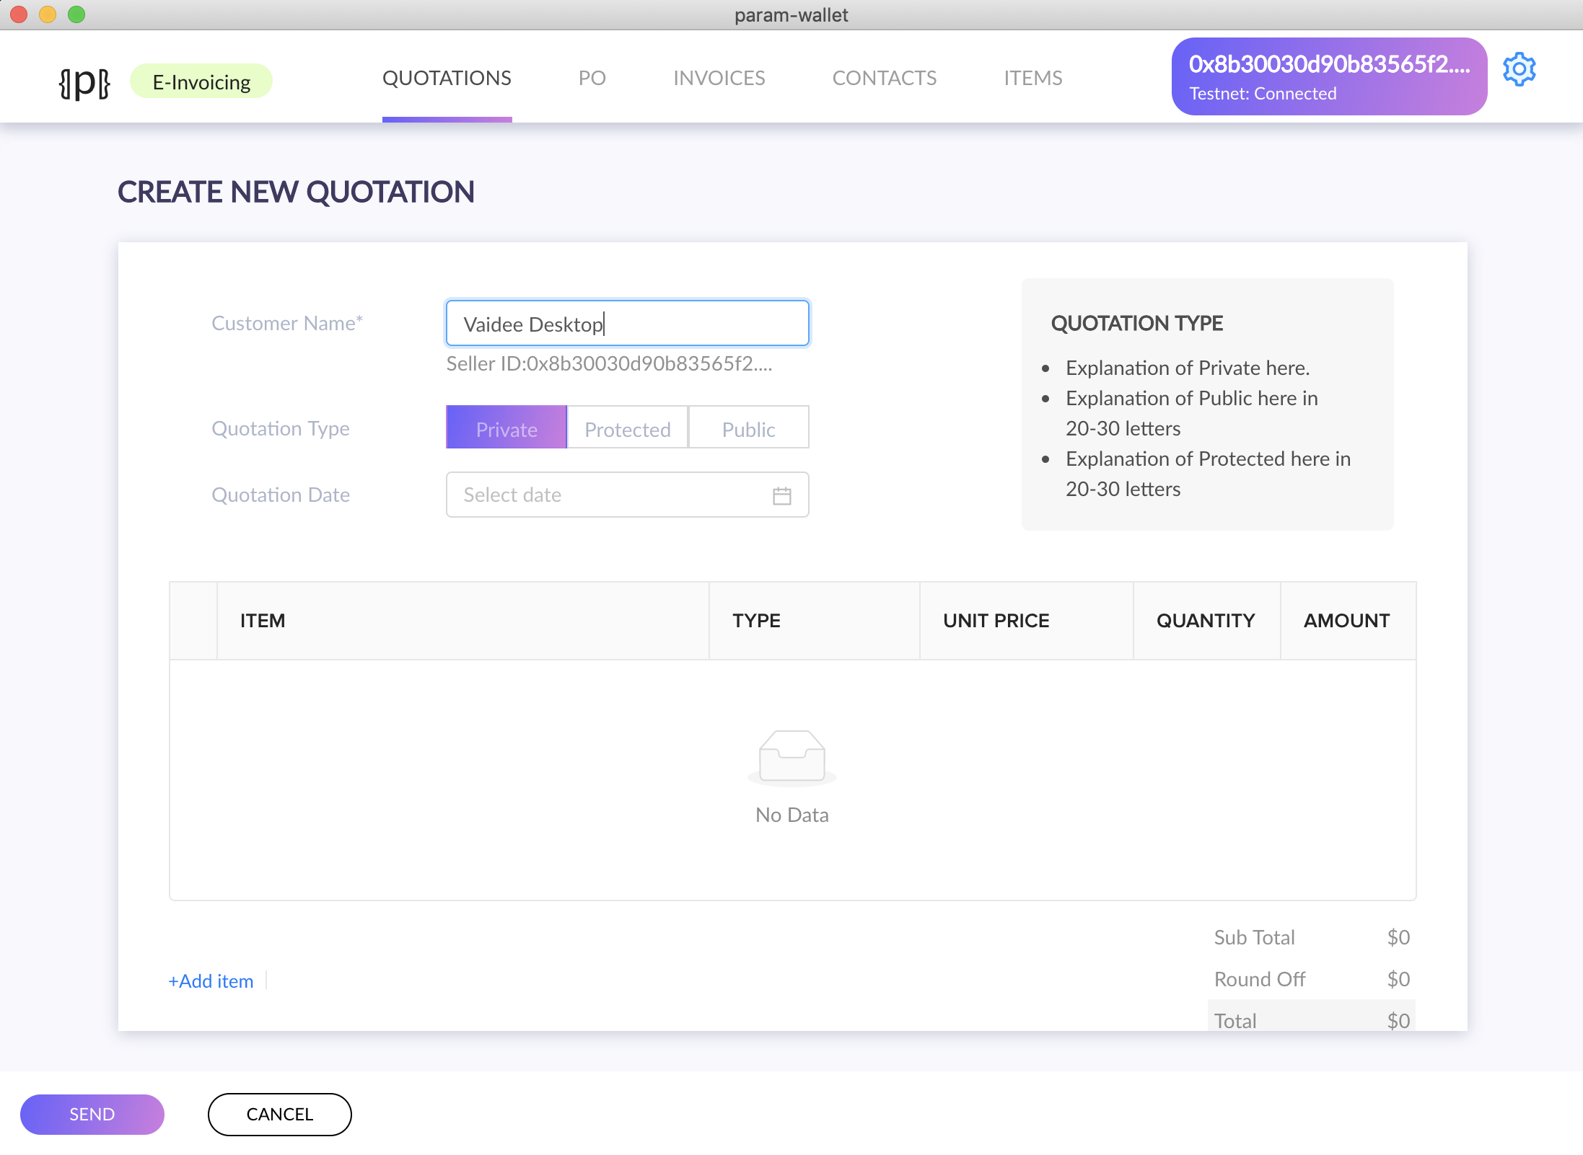Switch to the PO tab
Image resolution: width=1583 pixels, height=1155 pixels.
[592, 78]
